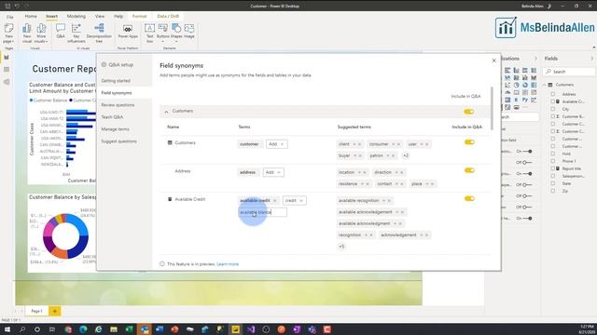Open Visual Studio from the taskbar
597x335 pixels.
coord(251,329)
